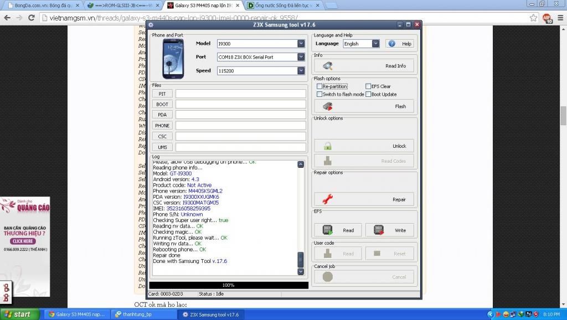This screenshot has height=320, width=567.
Task: Click the browser reload icon
Action: 32,18
